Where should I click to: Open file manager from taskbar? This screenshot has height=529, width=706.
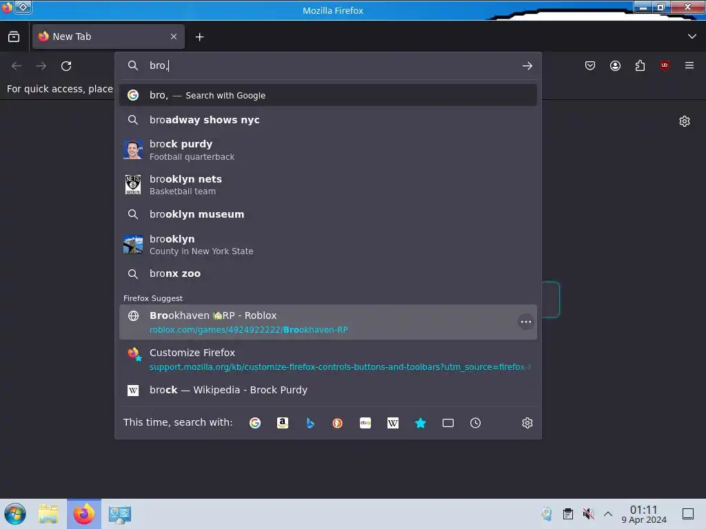48,514
